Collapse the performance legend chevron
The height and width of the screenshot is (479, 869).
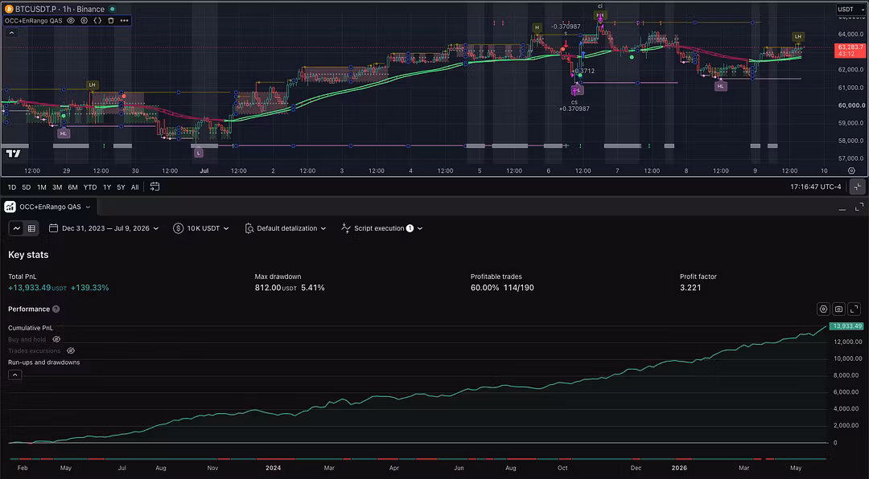(15, 375)
